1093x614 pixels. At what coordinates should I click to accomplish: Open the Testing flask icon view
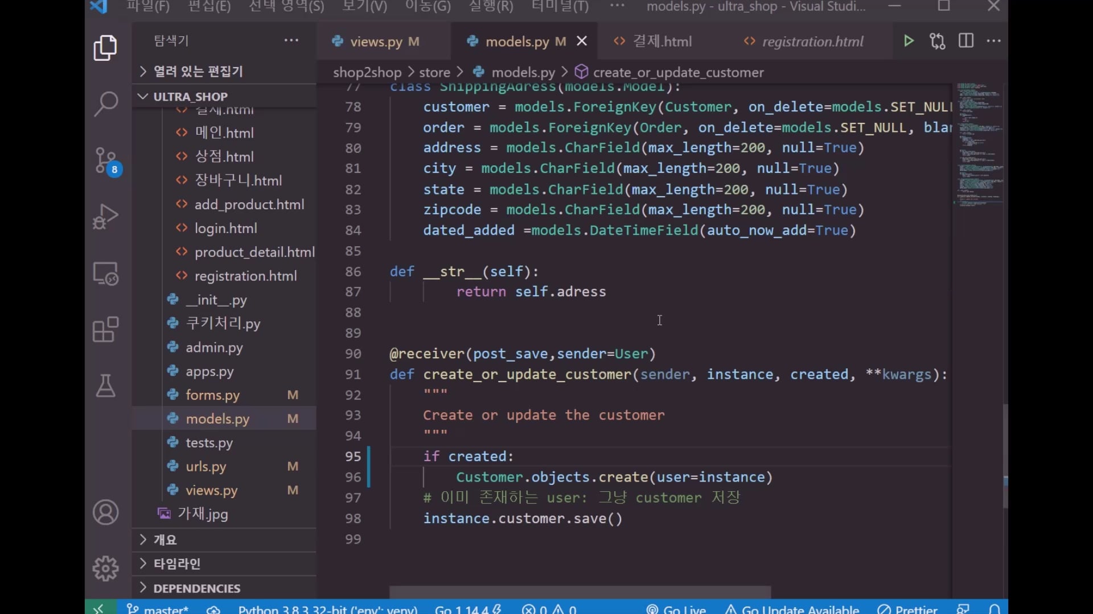click(x=105, y=386)
